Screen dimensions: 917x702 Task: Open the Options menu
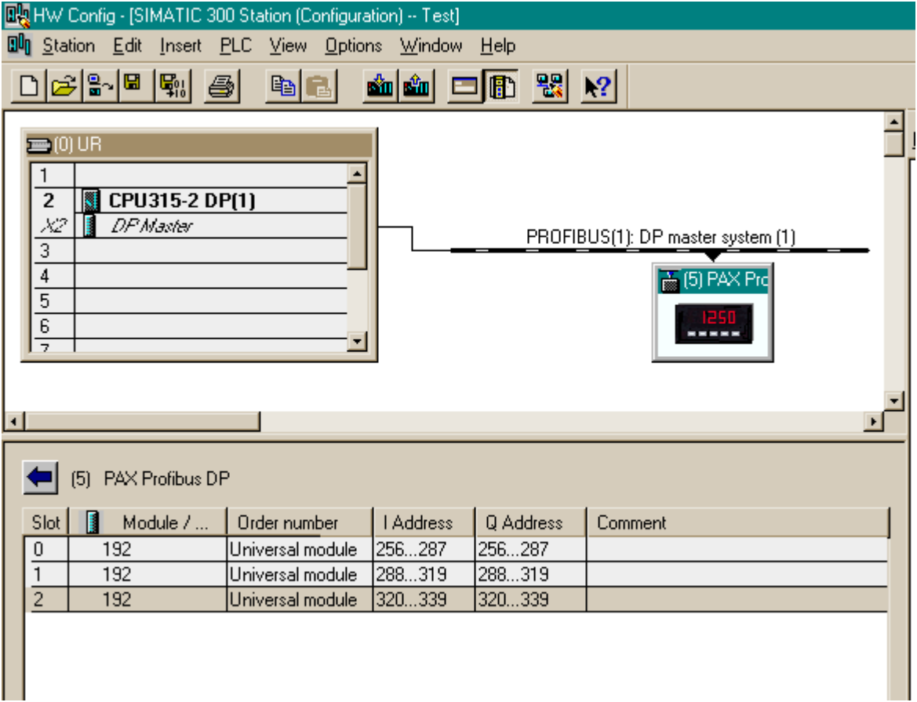[x=353, y=45]
